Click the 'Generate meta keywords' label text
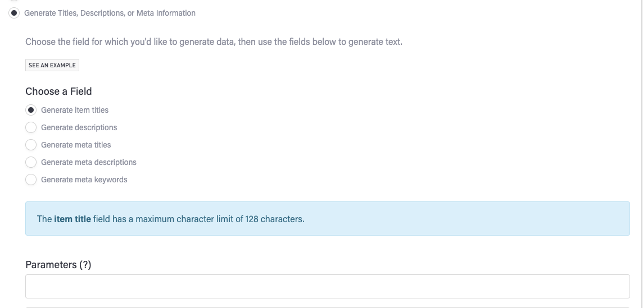The height and width of the screenshot is (308, 643). pos(84,180)
